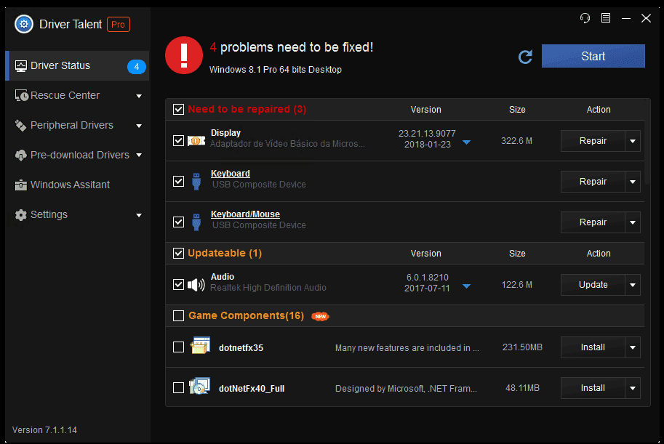Expand the Settings submenu arrow
The height and width of the screenshot is (444, 664).
(x=139, y=215)
